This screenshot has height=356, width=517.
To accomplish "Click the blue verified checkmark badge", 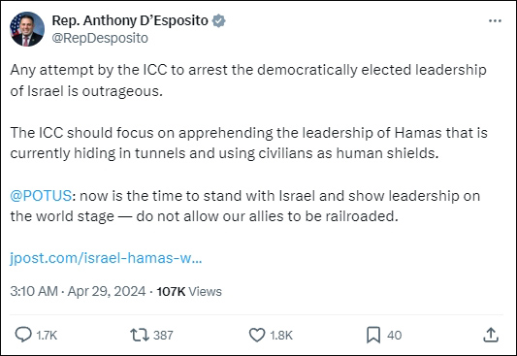I will (x=218, y=20).
